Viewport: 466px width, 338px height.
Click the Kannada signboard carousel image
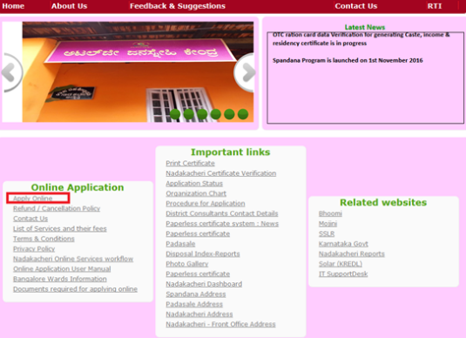click(138, 71)
